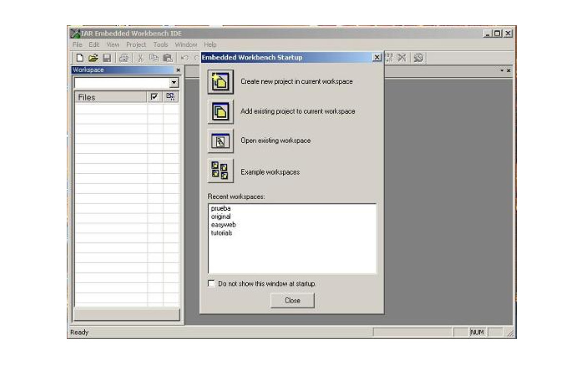The width and height of the screenshot is (584, 365).
Task: Open the View menu
Action: [113, 44]
